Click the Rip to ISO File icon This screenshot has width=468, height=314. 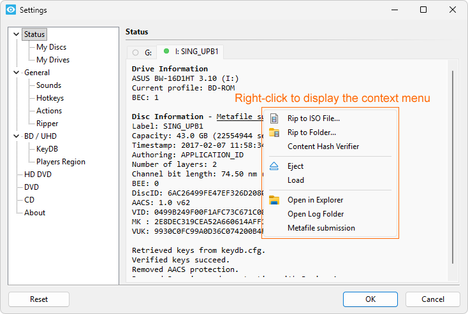click(274, 118)
